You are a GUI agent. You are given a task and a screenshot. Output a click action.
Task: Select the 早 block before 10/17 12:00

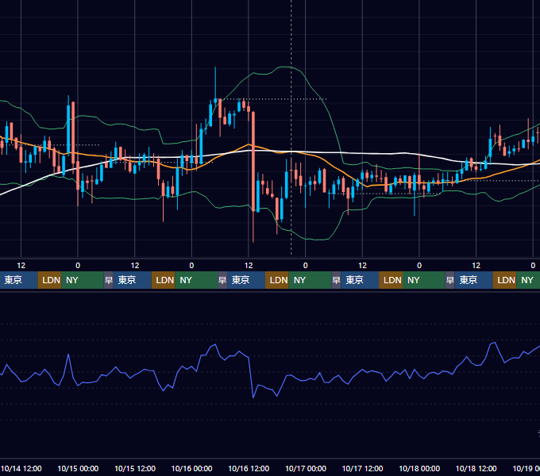[336, 280]
